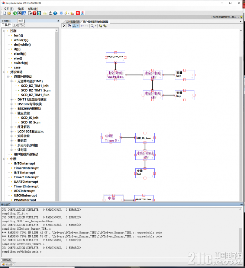Click the canvas vertical scrollbar
The width and height of the screenshot is (245, 268).
[241, 115]
